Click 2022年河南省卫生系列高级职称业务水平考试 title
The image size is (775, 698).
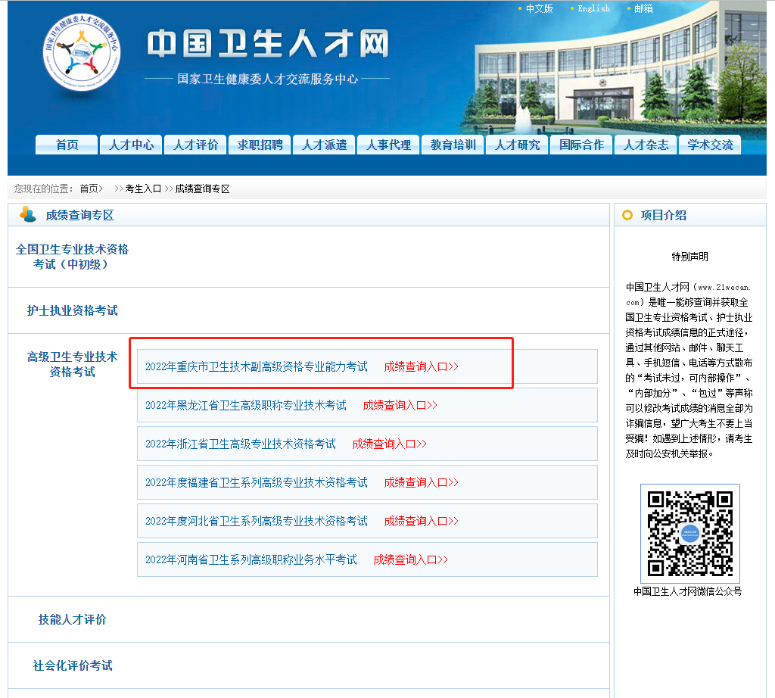pyautogui.click(x=251, y=559)
